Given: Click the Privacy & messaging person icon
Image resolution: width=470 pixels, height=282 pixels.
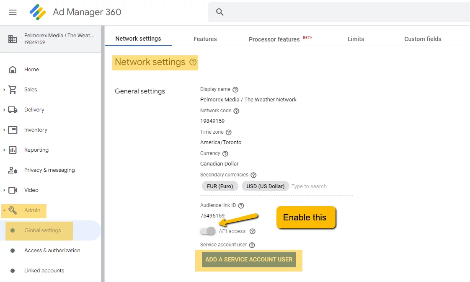Looking at the screenshot, I should click(x=13, y=170).
